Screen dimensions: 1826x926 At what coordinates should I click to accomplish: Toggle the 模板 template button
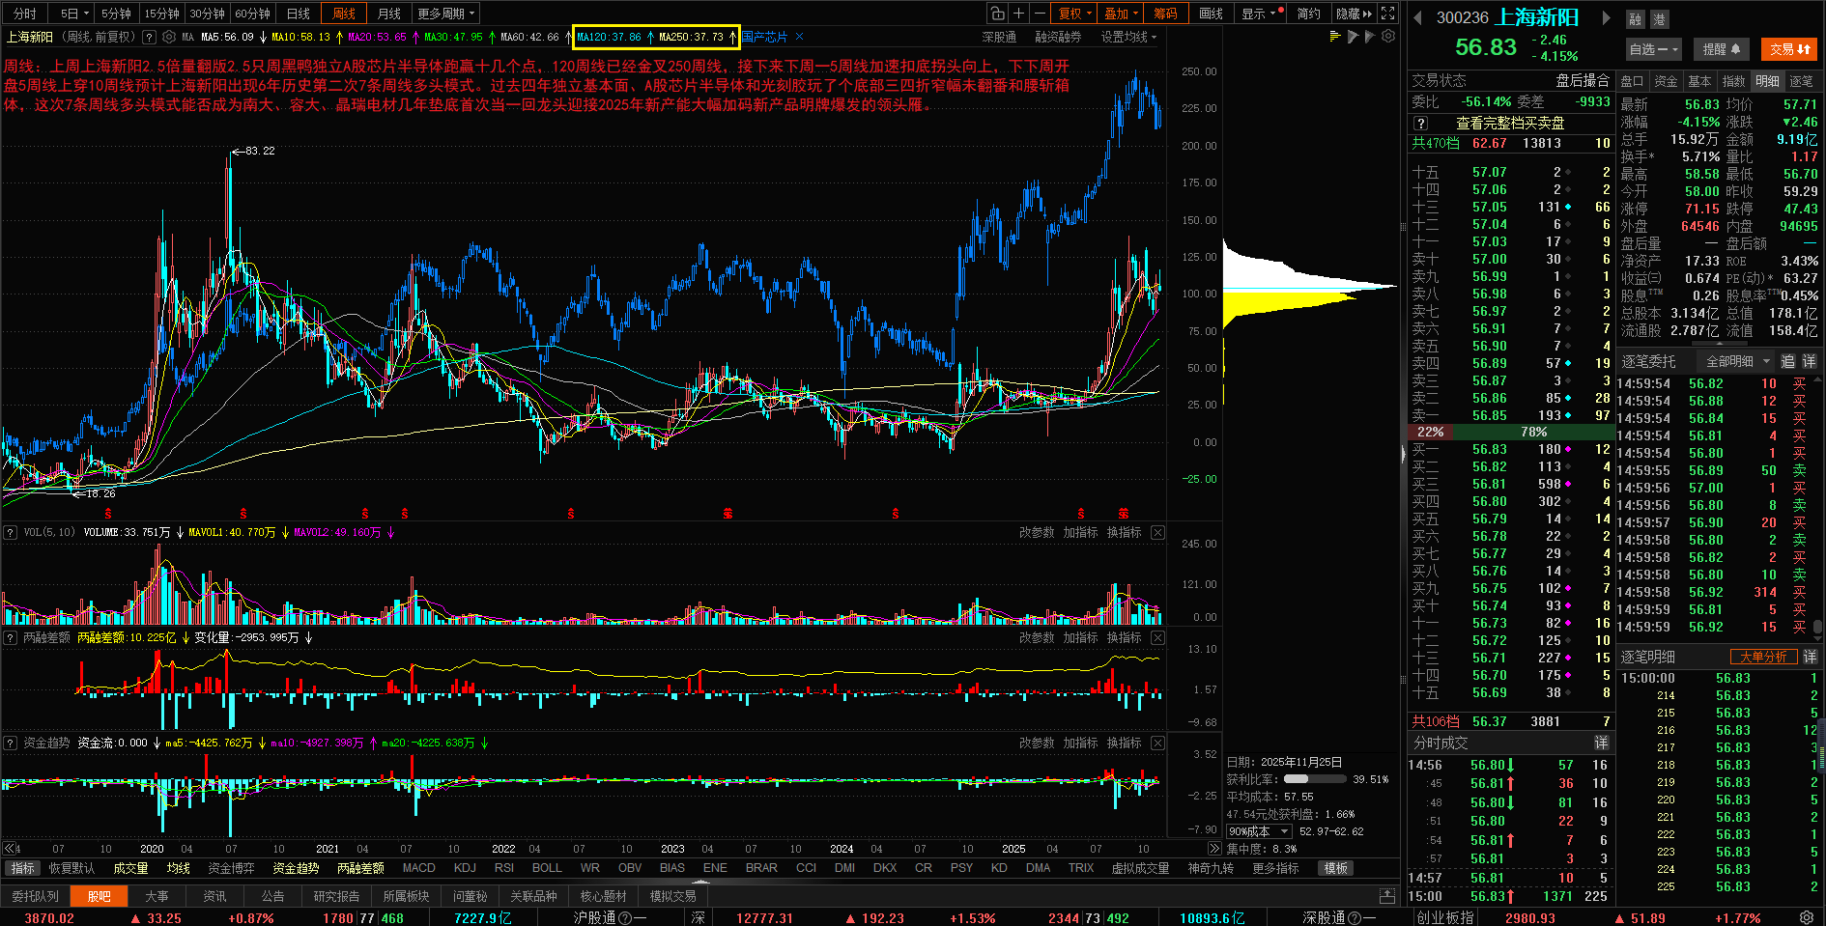(x=1335, y=868)
